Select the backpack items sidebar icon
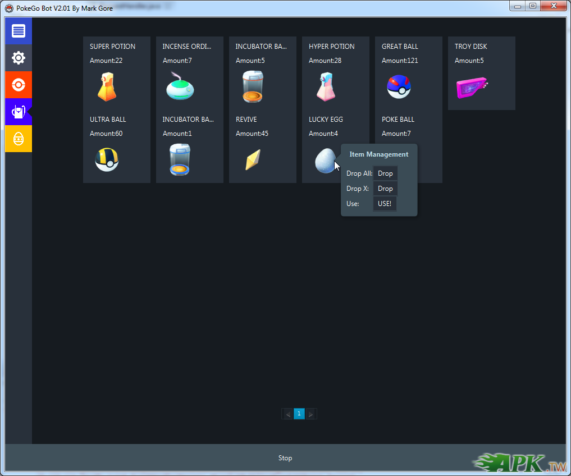The width and height of the screenshot is (571, 476). pyautogui.click(x=19, y=112)
